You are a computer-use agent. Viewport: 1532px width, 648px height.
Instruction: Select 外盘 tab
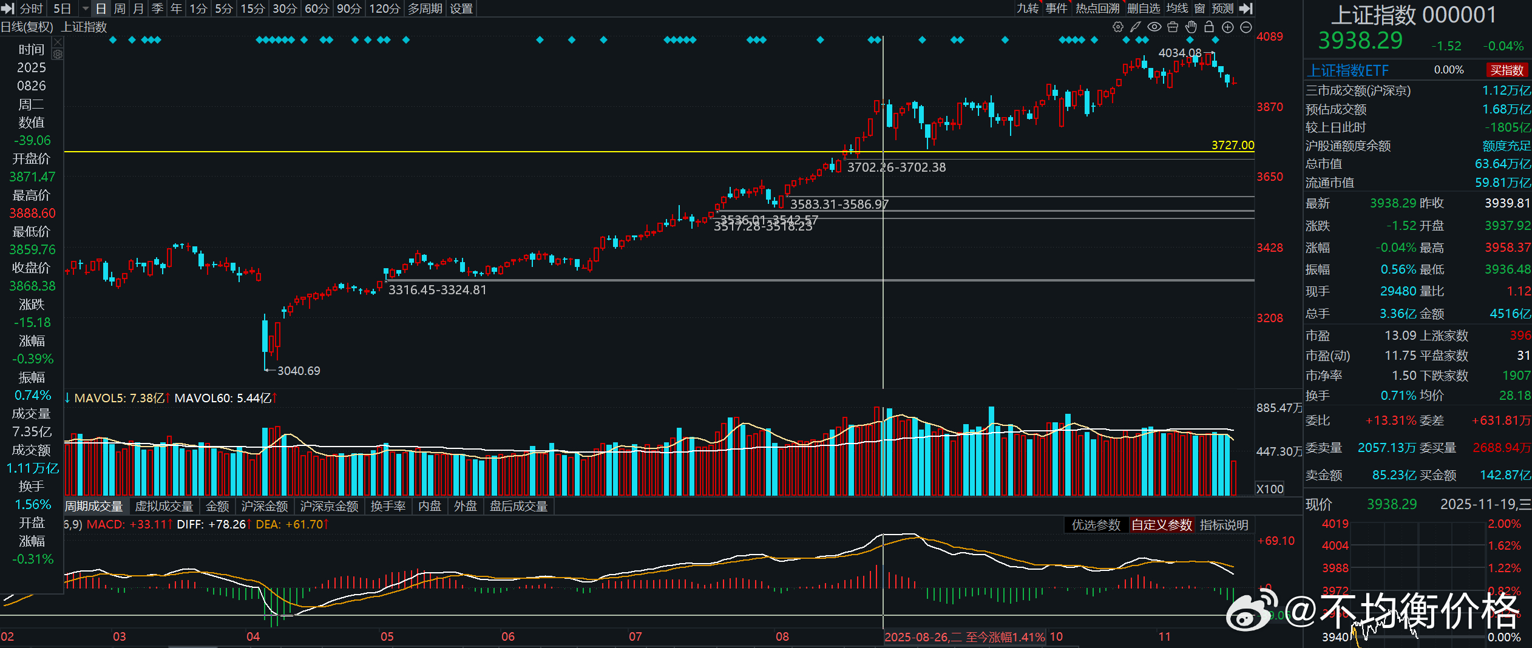point(466,506)
